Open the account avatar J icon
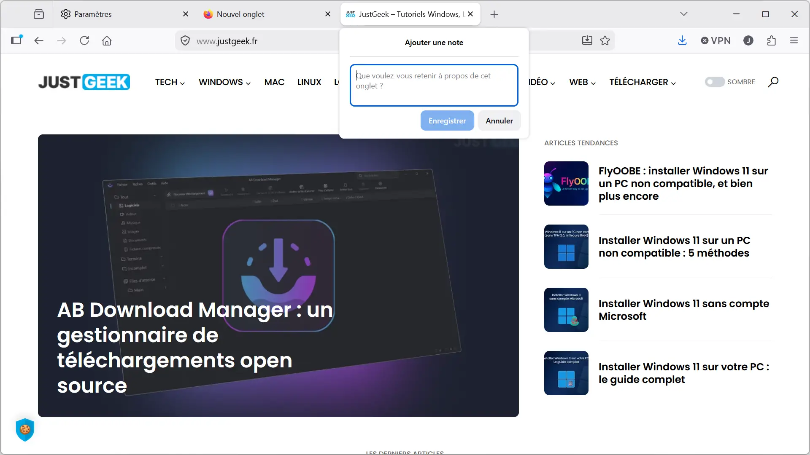Viewport: 810px width, 455px height. coord(748,40)
